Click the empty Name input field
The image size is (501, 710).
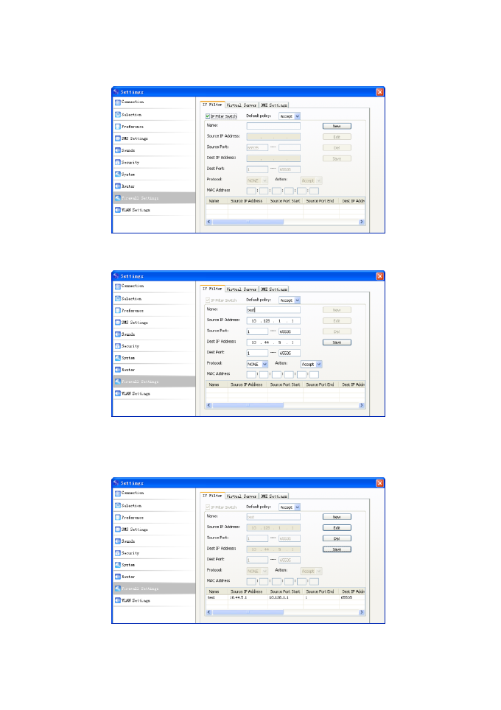point(273,126)
